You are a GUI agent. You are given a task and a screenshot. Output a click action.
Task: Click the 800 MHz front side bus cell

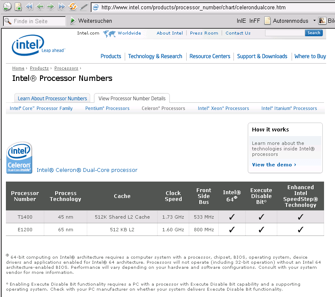pos(204,230)
